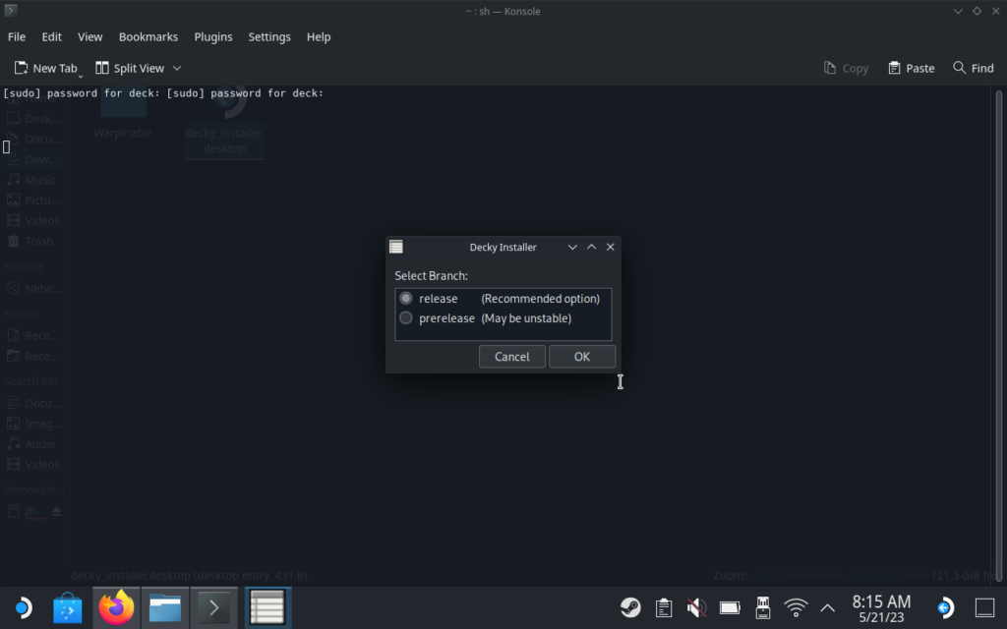Cancel the Decky Installer dialog
Screen dimensions: 1007x629
(x=511, y=357)
